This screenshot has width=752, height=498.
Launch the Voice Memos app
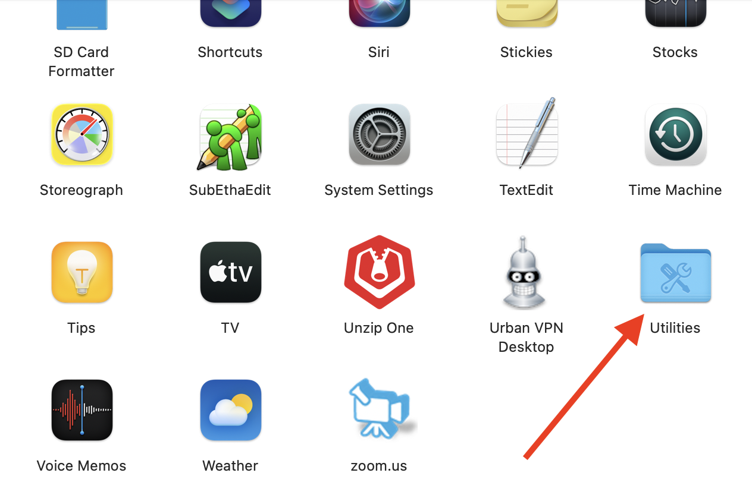[x=82, y=410]
